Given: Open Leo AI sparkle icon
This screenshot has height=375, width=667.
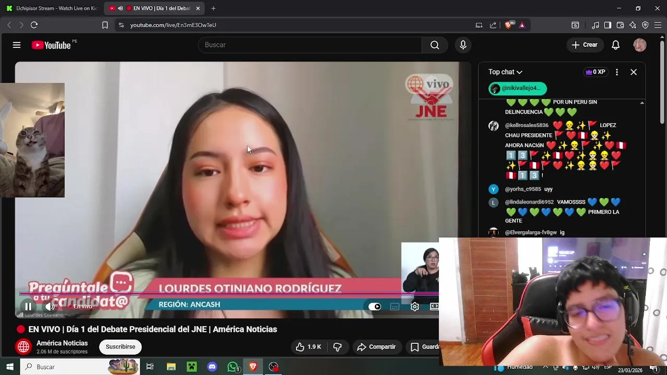Looking at the screenshot, I should point(633,25).
